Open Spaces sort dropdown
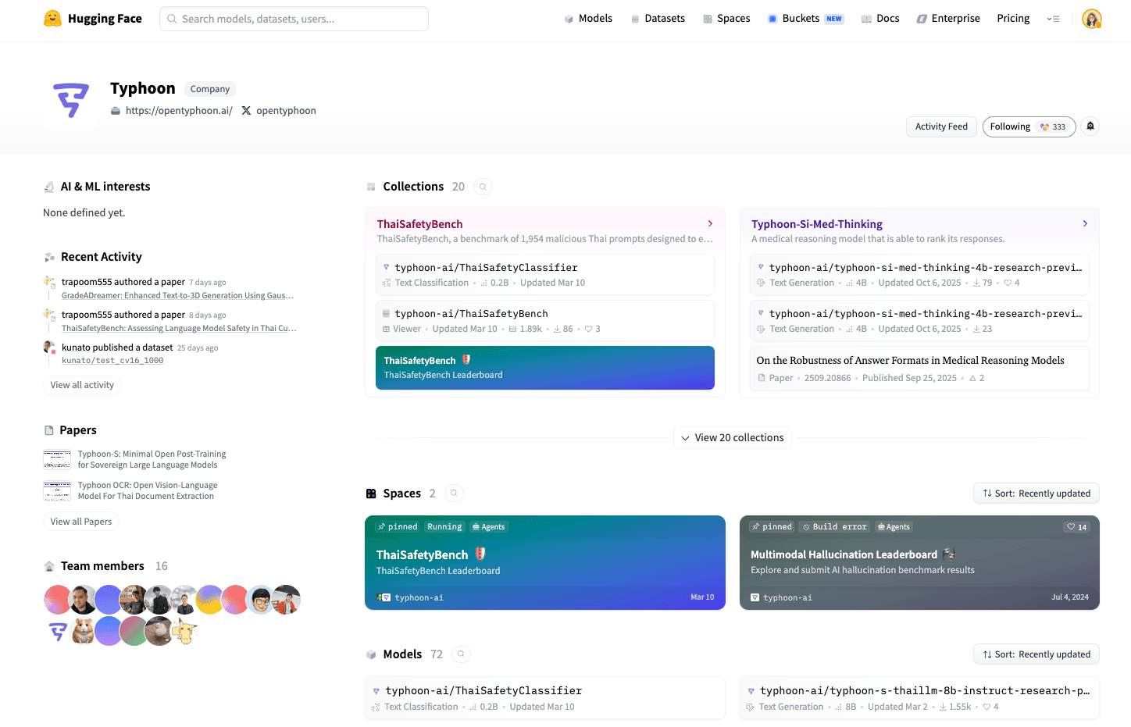Screen dimensions: 1131x727 click(1036, 494)
